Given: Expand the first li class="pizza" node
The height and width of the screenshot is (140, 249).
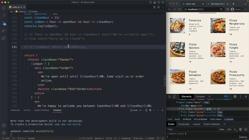Looking at the screenshot, I should click(x=182, y=112).
